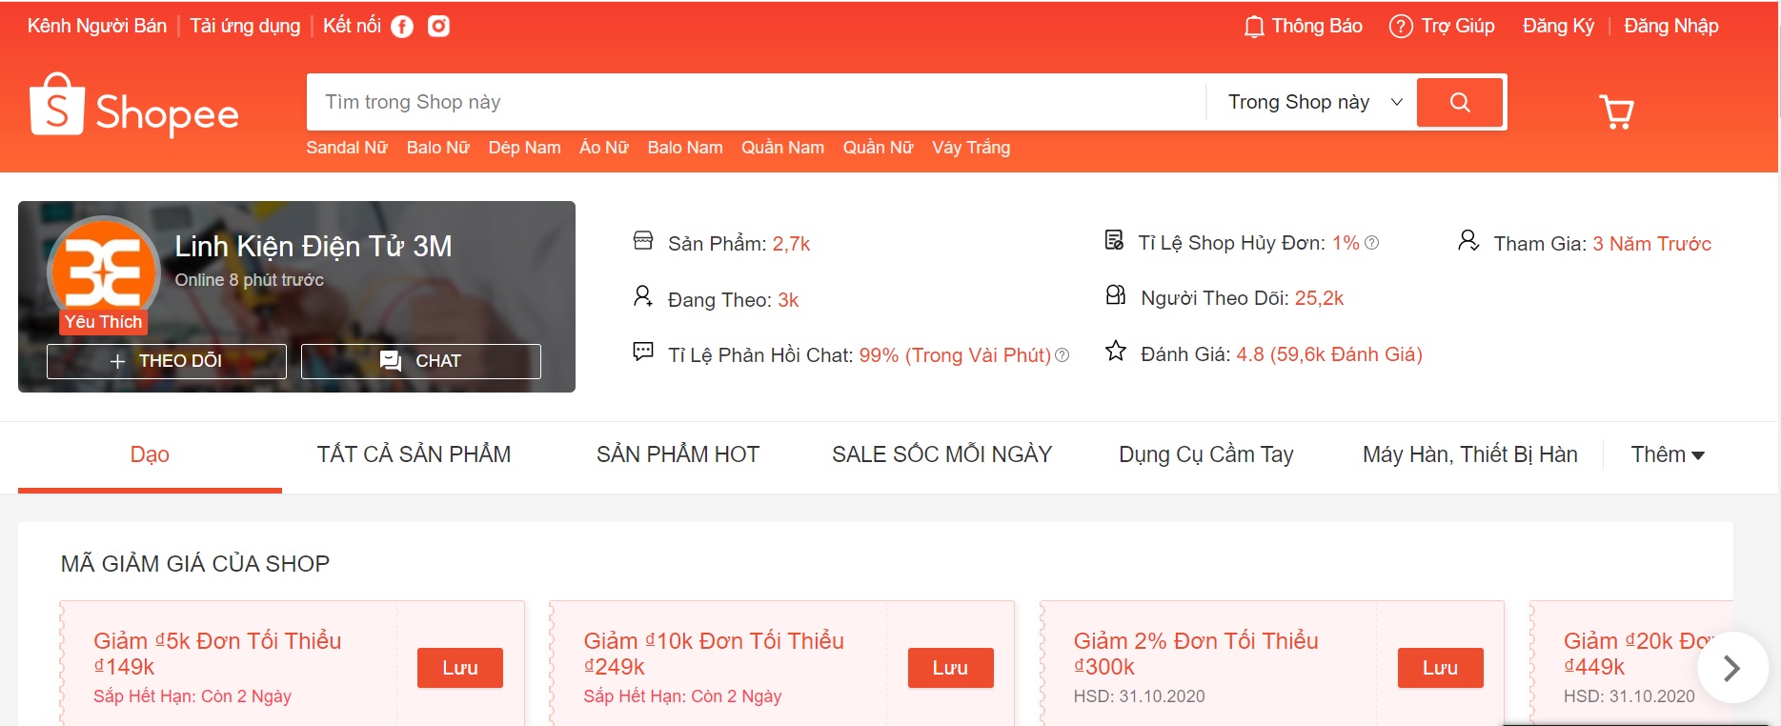Screen dimensions: 1781x726
Task: Follow the shop with THEO DÕI button
Action: coord(167,361)
